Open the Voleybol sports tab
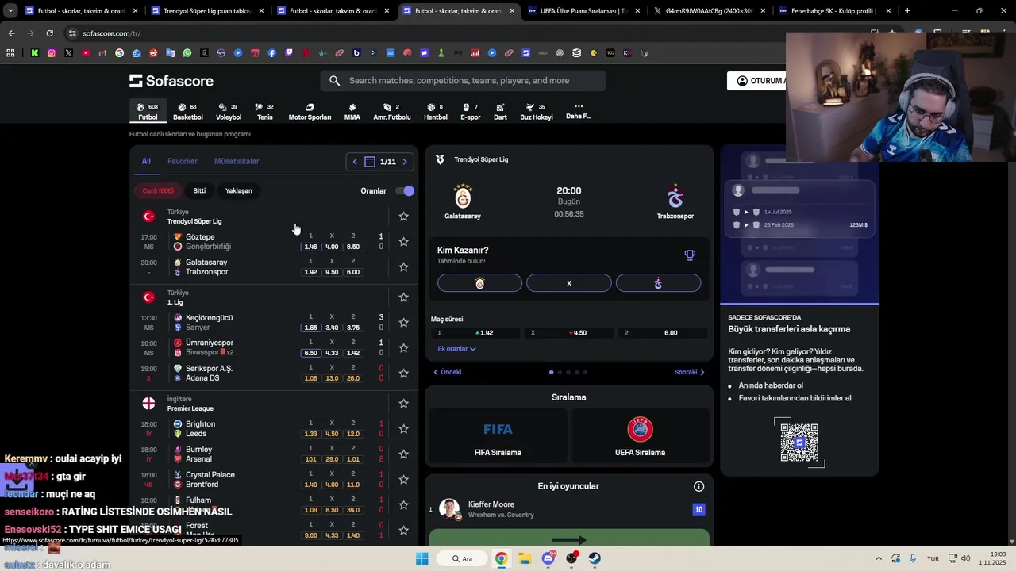This screenshot has height=571, width=1016. [x=229, y=112]
